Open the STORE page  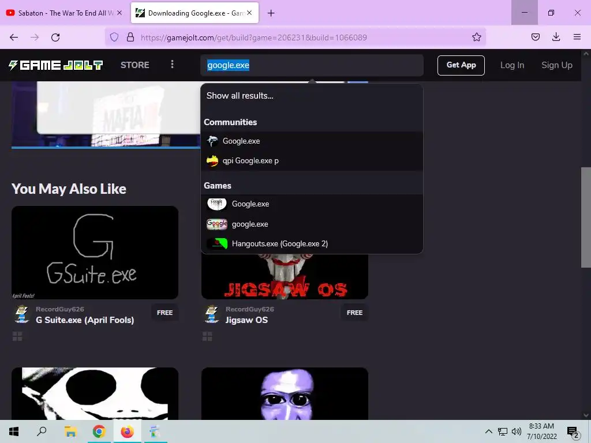click(135, 65)
